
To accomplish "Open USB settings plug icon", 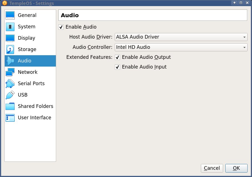I will click(10, 95).
